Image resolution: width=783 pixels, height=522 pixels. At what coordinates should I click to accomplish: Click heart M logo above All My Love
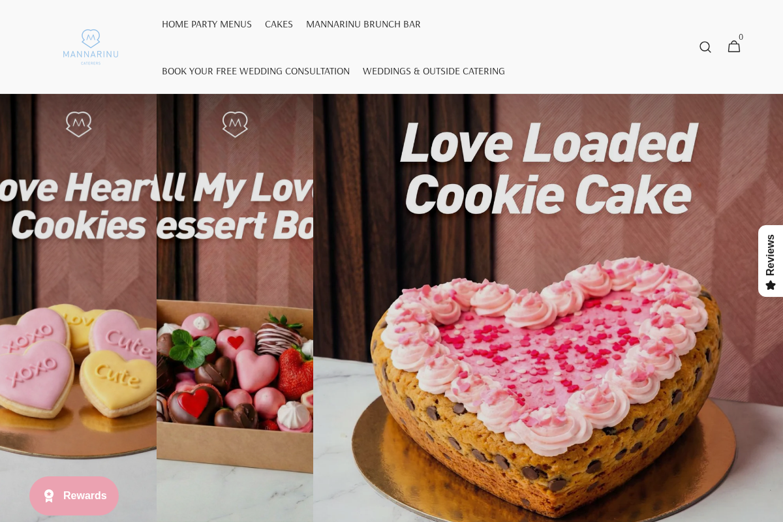[235, 124]
